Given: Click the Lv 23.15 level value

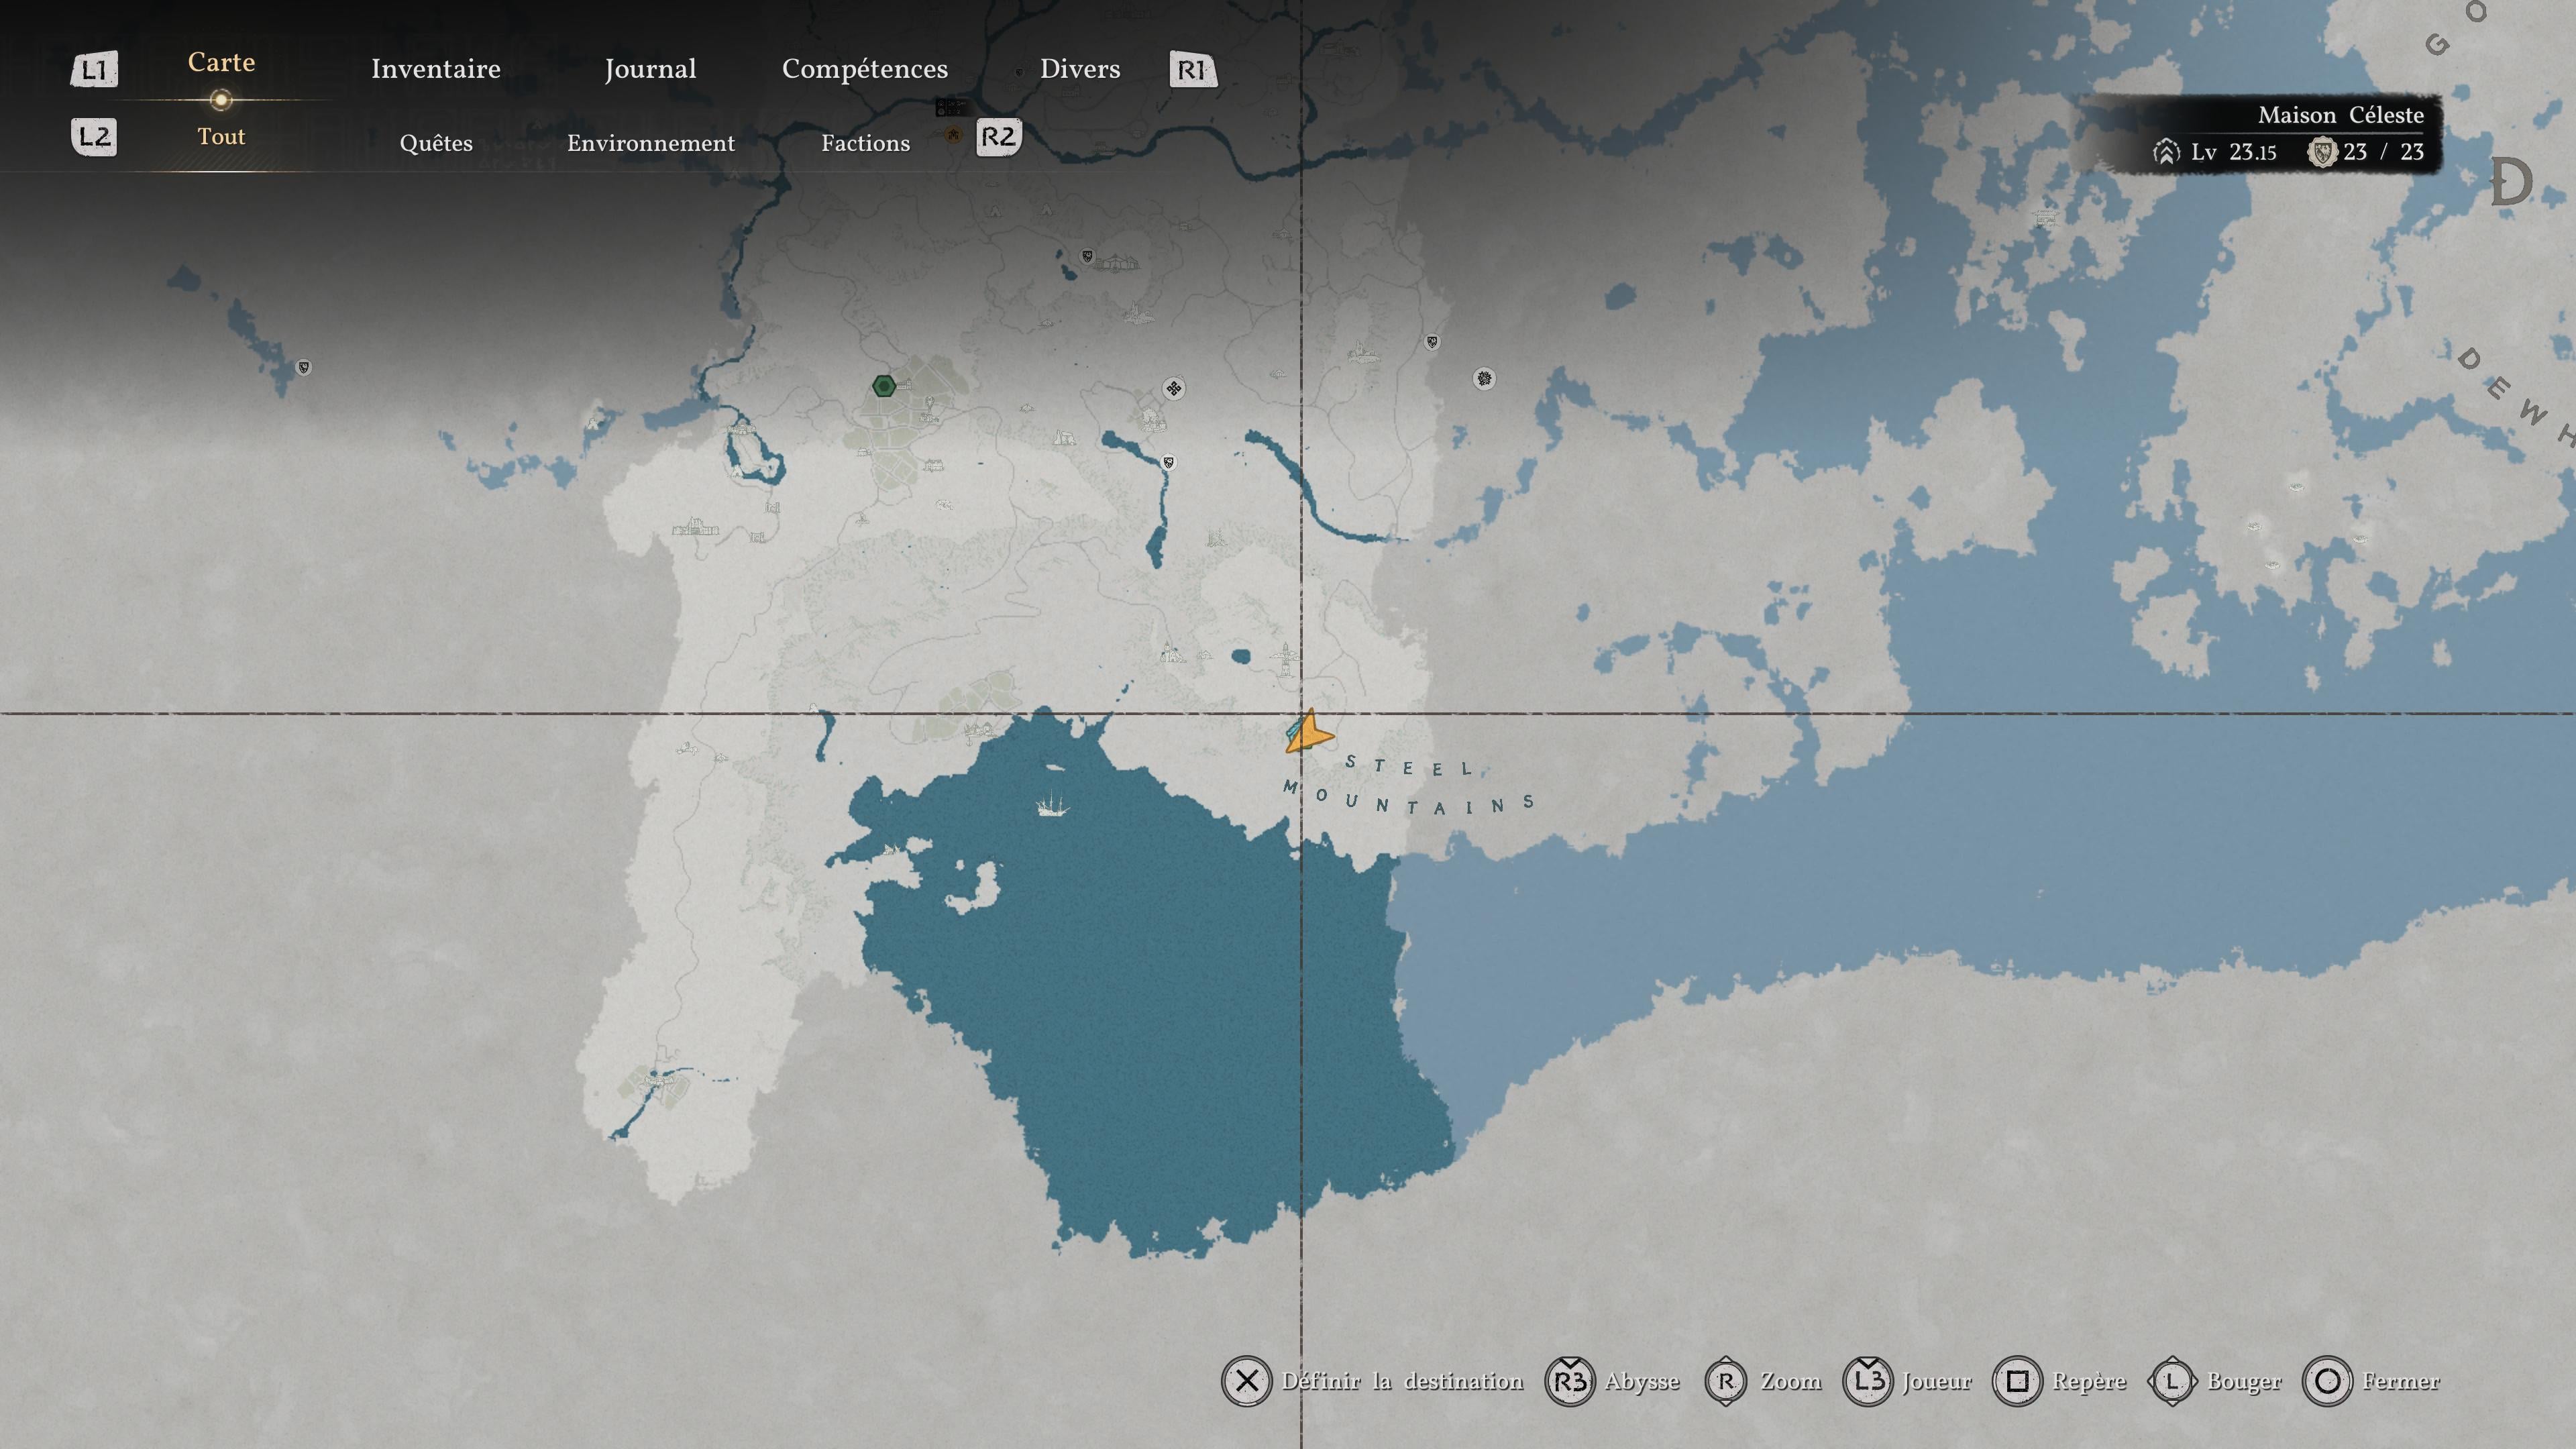Looking at the screenshot, I should (2234, 152).
